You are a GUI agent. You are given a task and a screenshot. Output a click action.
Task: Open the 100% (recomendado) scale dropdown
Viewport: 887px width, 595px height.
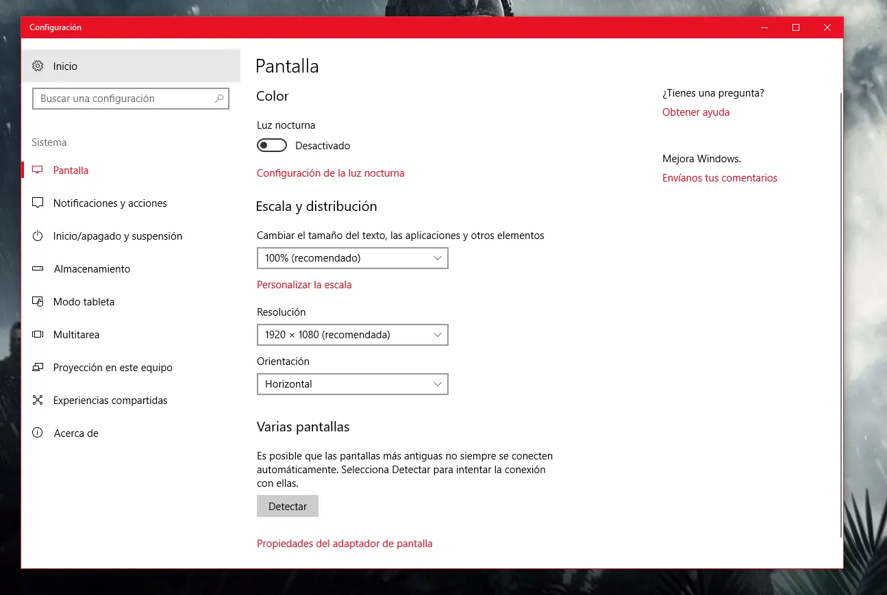352,258
